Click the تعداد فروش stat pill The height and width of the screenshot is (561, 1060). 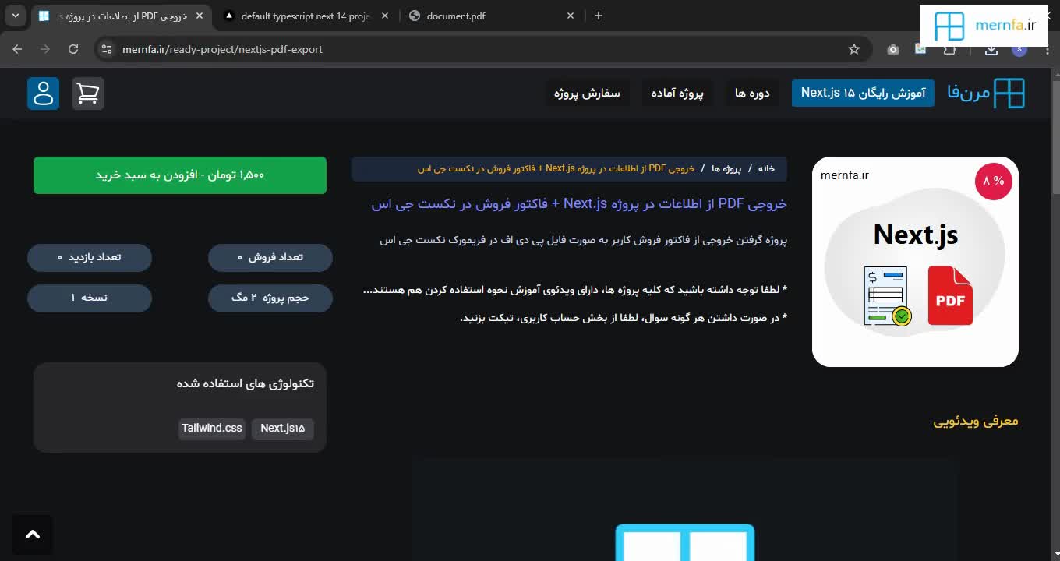point(270,257)
